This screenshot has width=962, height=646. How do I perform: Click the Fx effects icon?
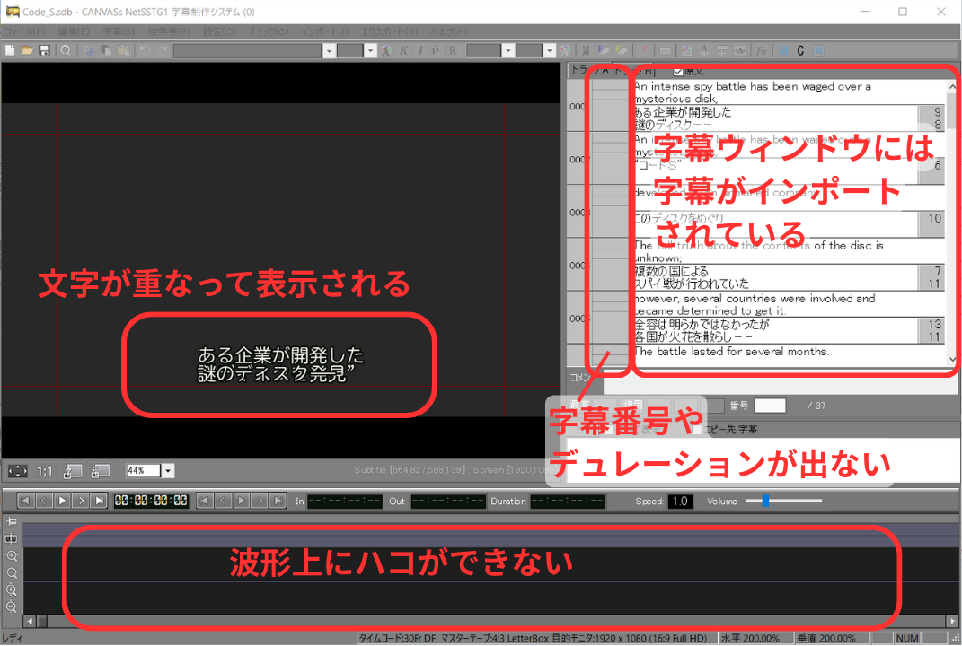762,50
